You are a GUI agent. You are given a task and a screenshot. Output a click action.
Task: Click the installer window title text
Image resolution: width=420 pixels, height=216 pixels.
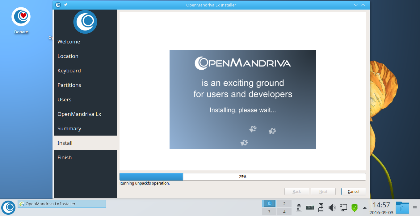tap(211, 5)
